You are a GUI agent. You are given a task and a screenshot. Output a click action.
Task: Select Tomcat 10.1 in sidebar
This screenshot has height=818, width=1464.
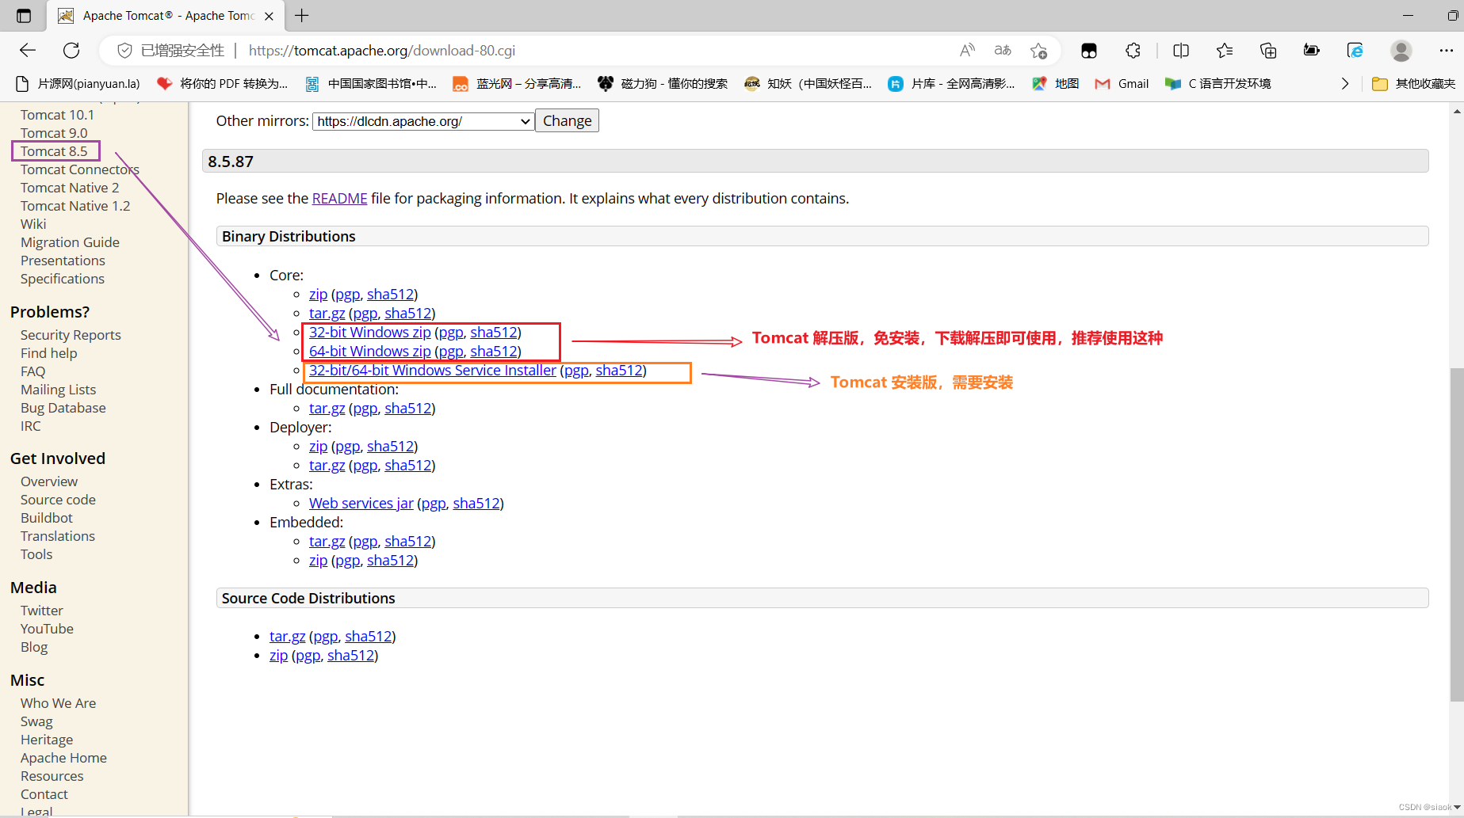57,115
